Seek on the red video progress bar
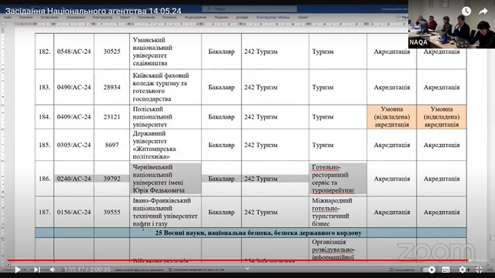 [237, 260]
